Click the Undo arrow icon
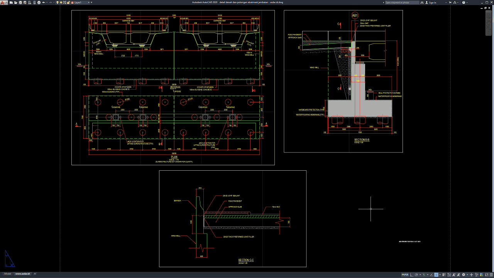This screenshot has height=278, width=494. [44, 2]
